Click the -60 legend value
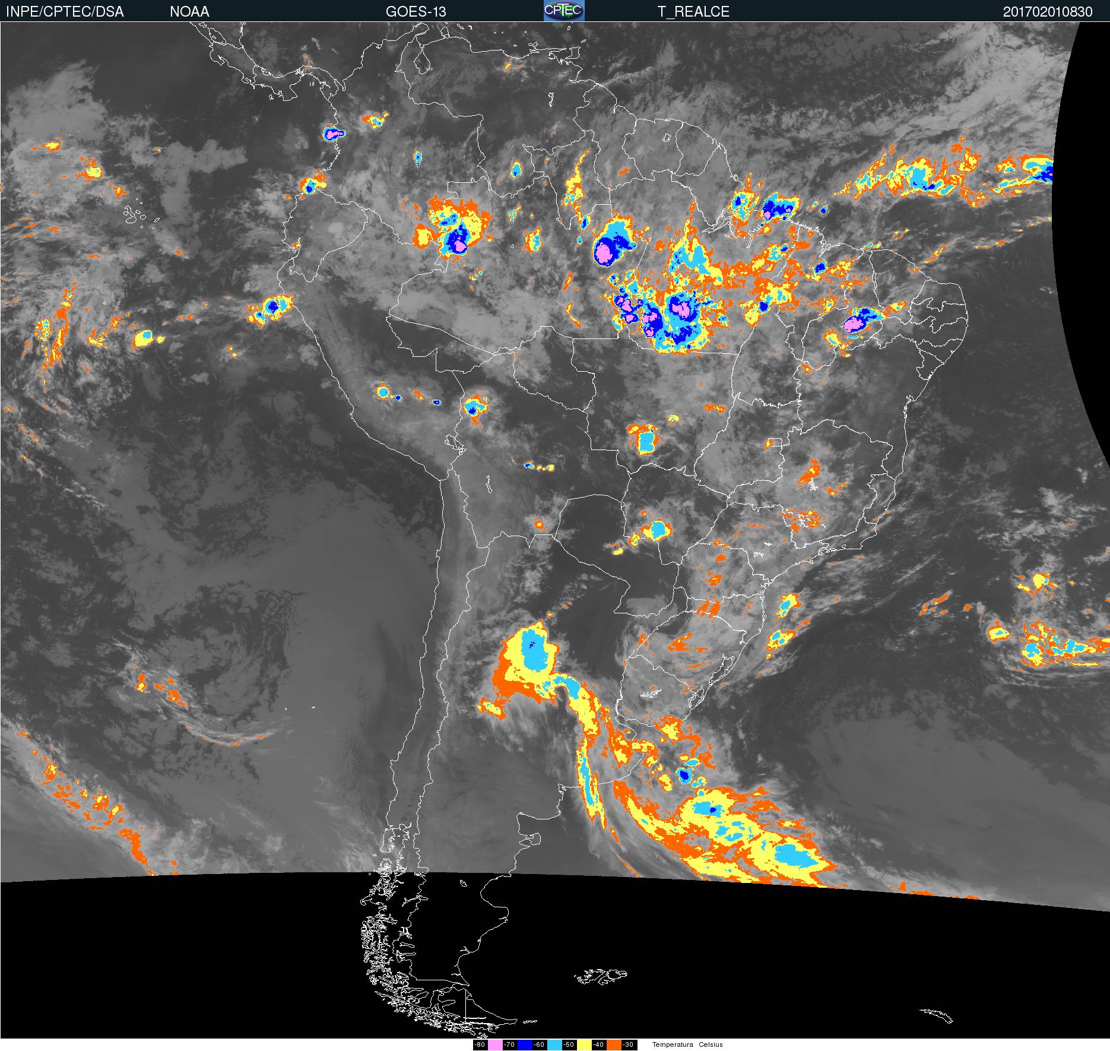Image resolution: width=1110 pixels, height=1051 pixels. (540, 1045)
